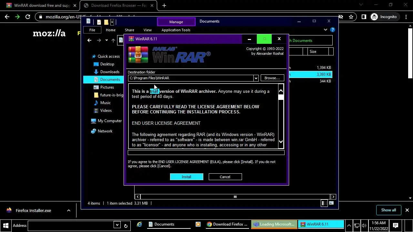
Task: Switch to the Home ribbon tab
Action: [111, 30]
